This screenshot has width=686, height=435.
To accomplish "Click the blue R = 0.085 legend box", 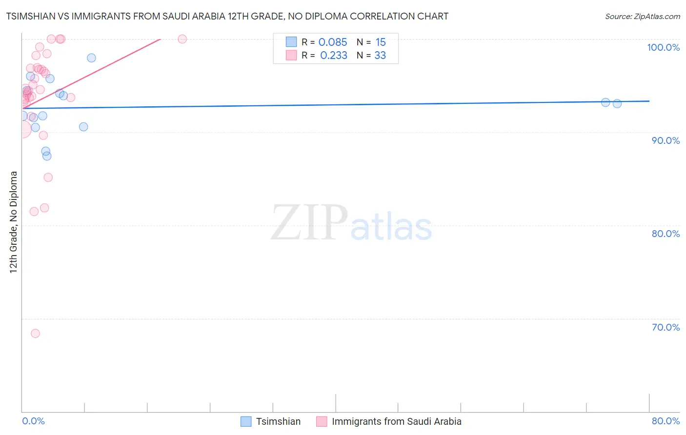I will (x=291, y=42).
